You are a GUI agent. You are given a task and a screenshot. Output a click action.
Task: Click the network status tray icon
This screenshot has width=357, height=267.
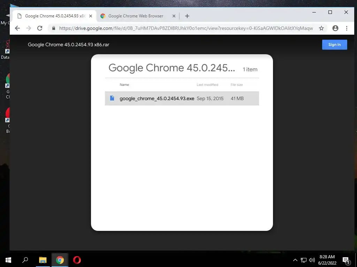pos(304,260)
